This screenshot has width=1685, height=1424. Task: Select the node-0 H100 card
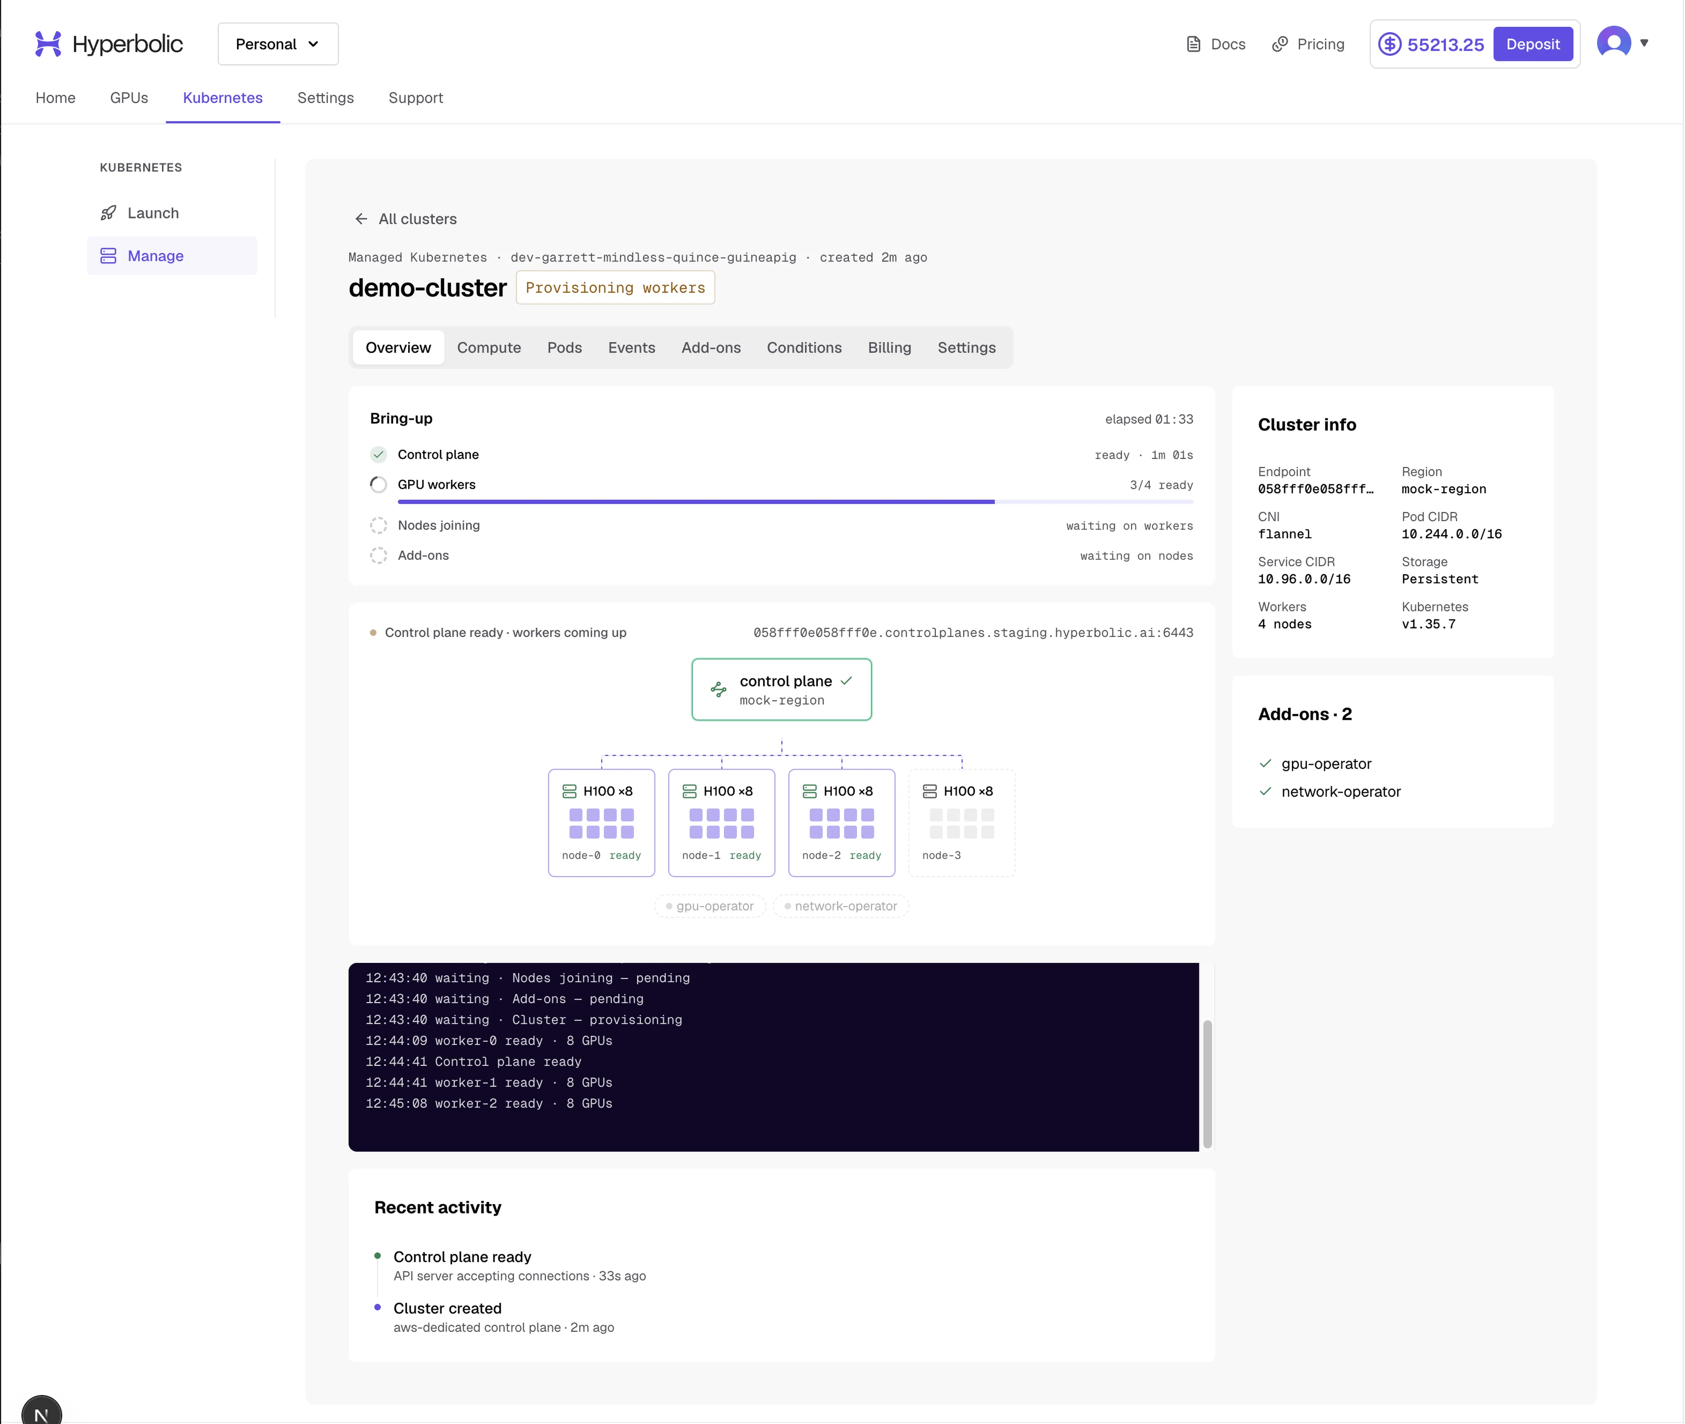click(602, 823)
